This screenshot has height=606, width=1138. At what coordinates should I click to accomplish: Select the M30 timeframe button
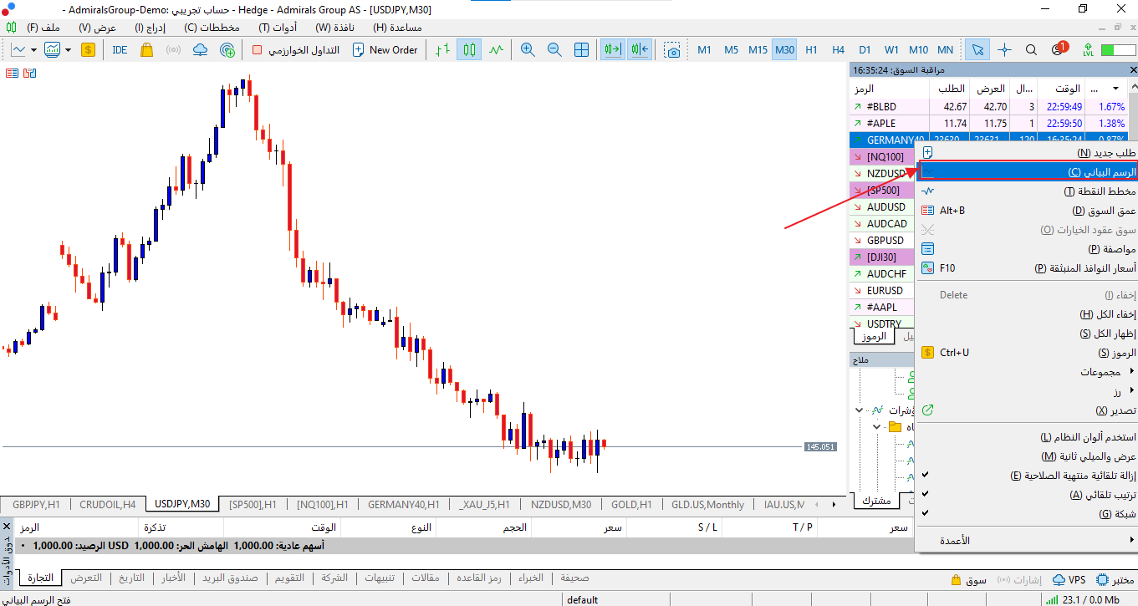pyautogui.click(x=784, y=50)
